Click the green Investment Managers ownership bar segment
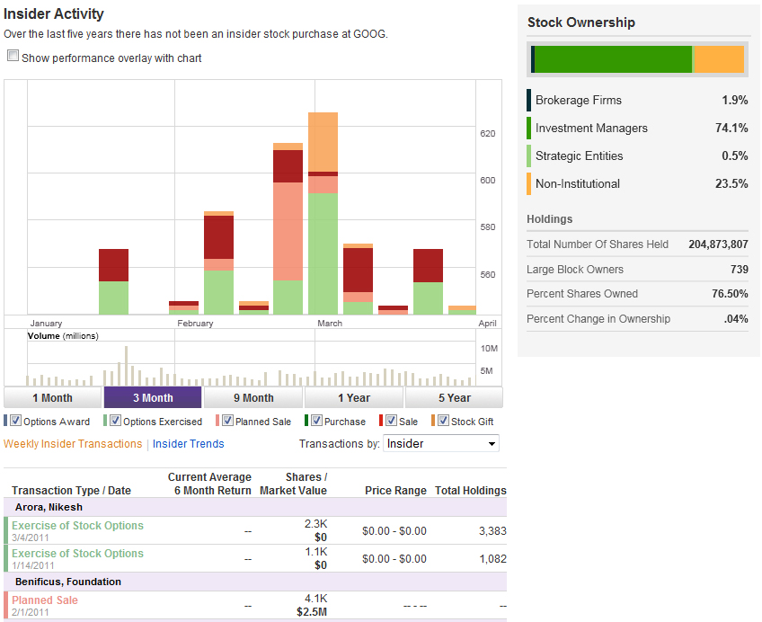Image resolution: width=762 pixels, height=622 pixels. pos(613,59)
